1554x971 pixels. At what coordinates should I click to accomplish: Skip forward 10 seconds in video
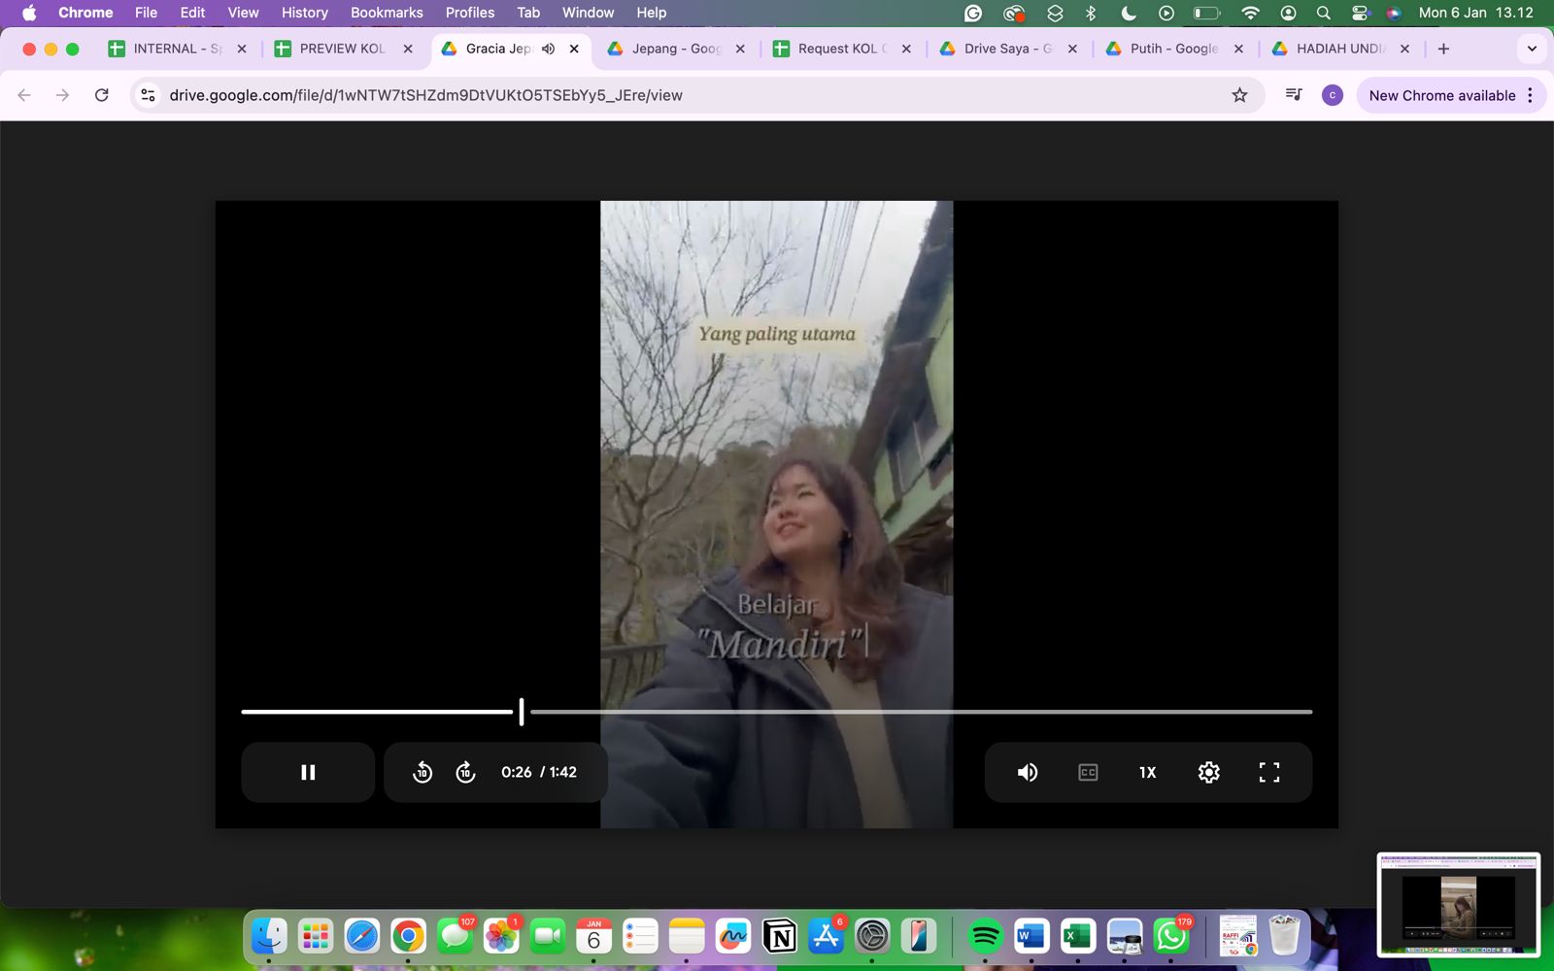click(465, 772)
